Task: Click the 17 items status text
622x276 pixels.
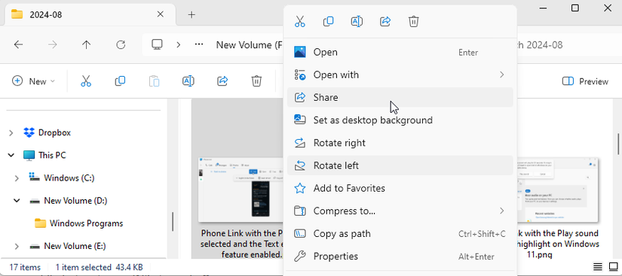Action: pos(25,267)
